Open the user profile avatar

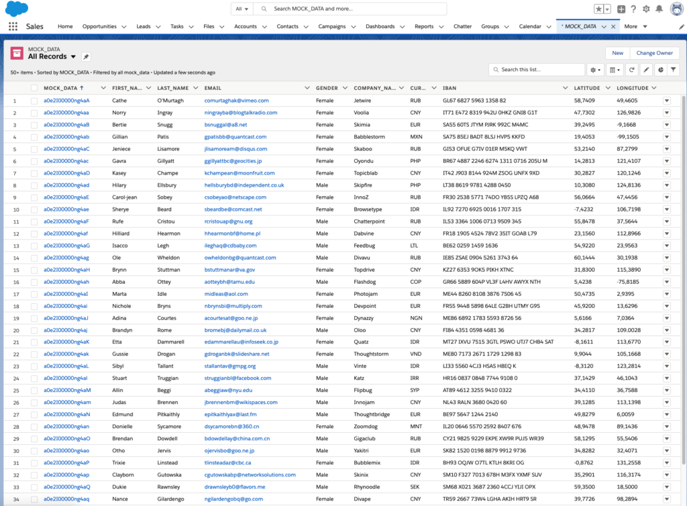point(677,9)
